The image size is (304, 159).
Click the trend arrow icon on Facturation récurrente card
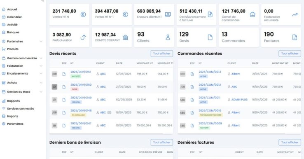click(295, 14)
